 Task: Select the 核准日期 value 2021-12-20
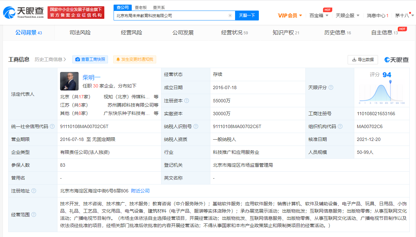point(368,139)
